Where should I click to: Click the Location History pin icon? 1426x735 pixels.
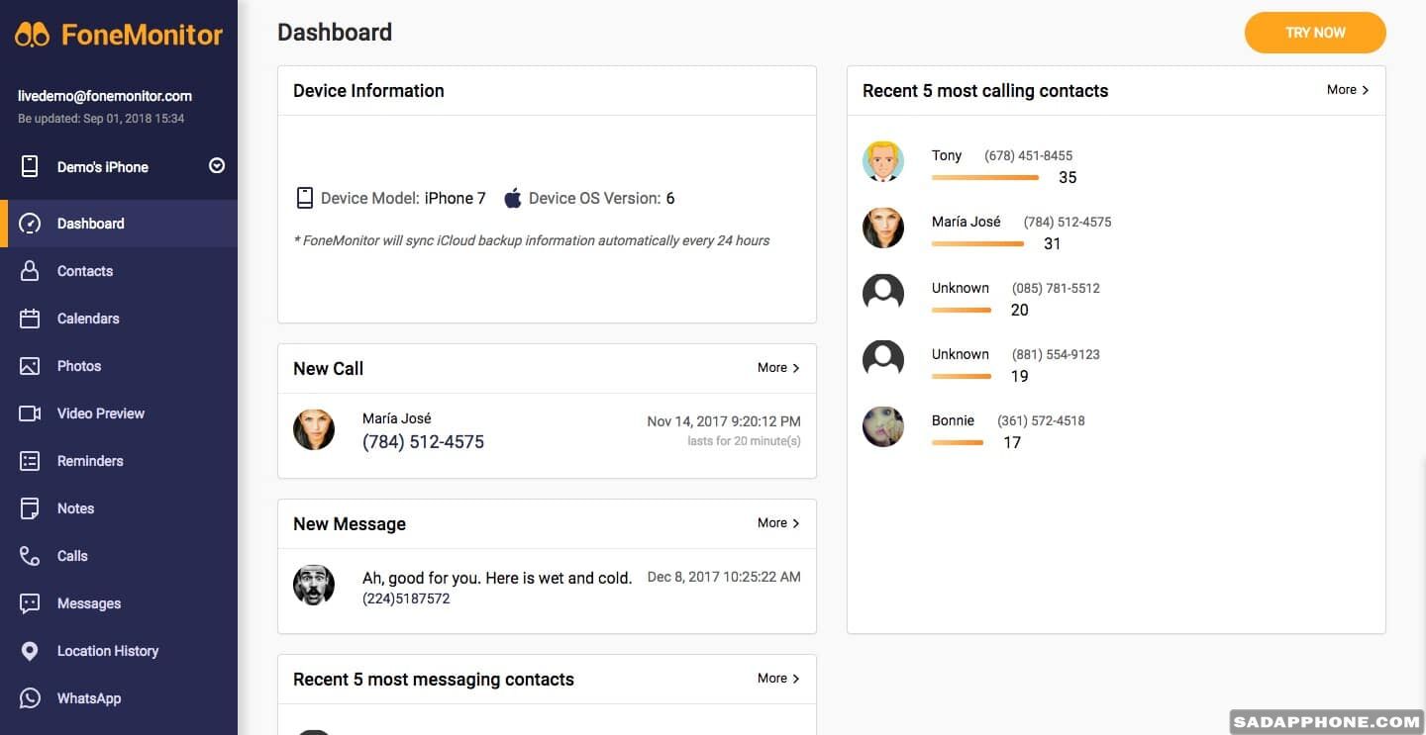(x=30, y=651)
